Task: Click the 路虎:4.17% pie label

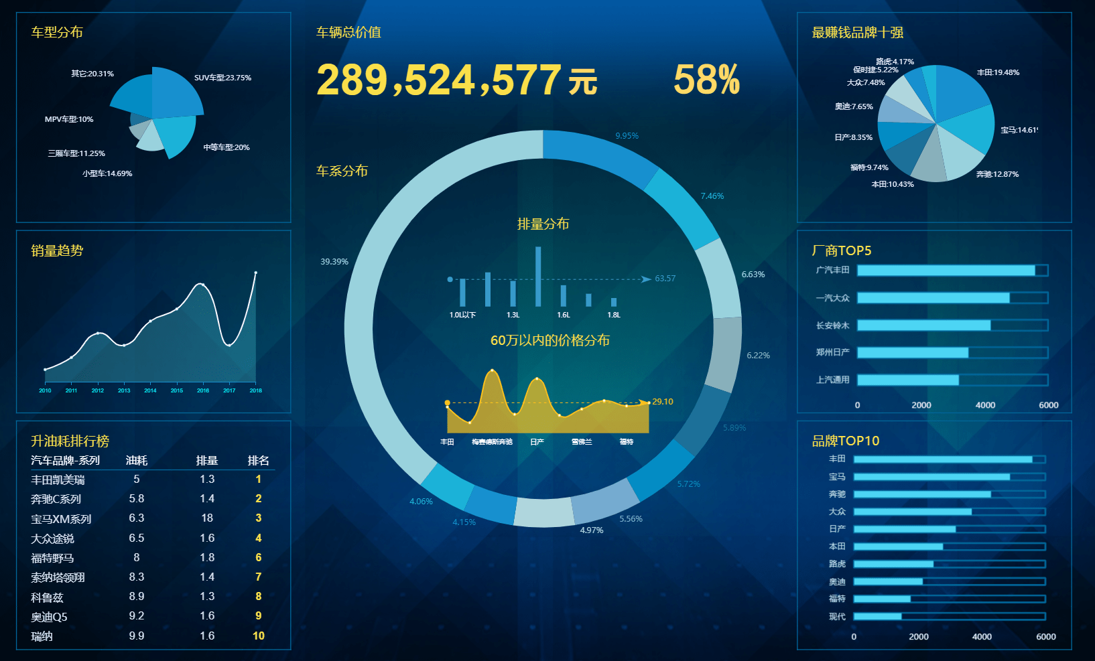Action: pyautogui.click(x=895, y=62)
